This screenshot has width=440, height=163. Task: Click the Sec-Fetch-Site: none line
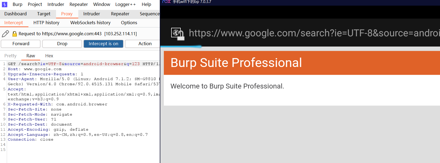tap(35, 109)
